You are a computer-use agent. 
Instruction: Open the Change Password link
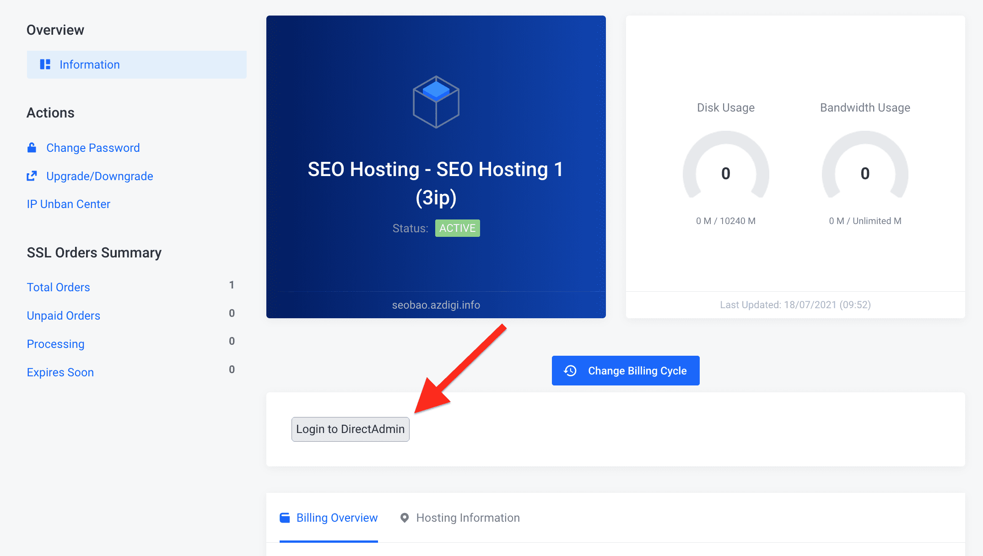tap(93, 148)
